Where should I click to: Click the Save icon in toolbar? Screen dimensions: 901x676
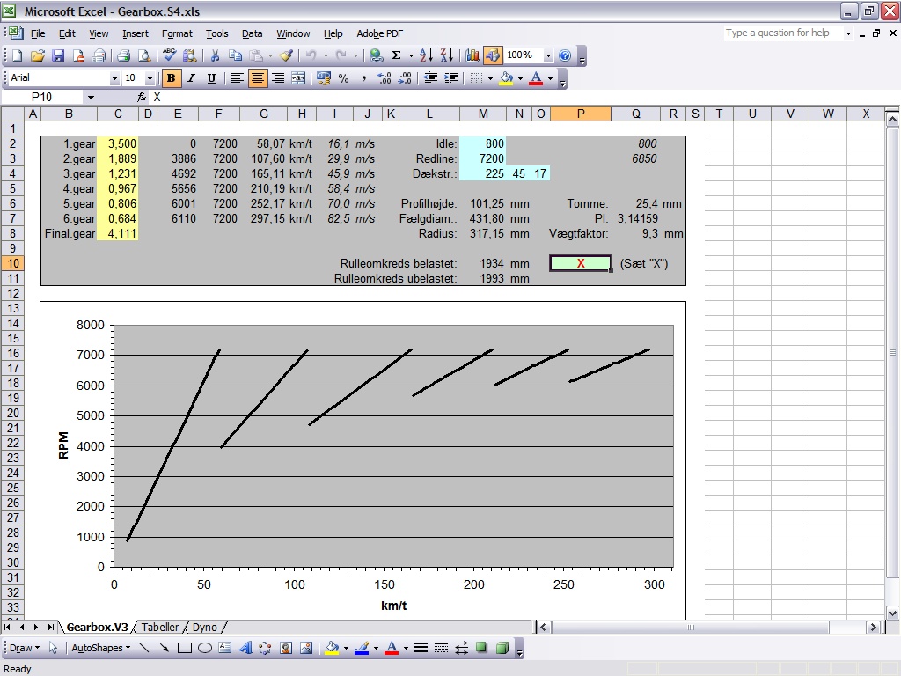pos(58,55)
